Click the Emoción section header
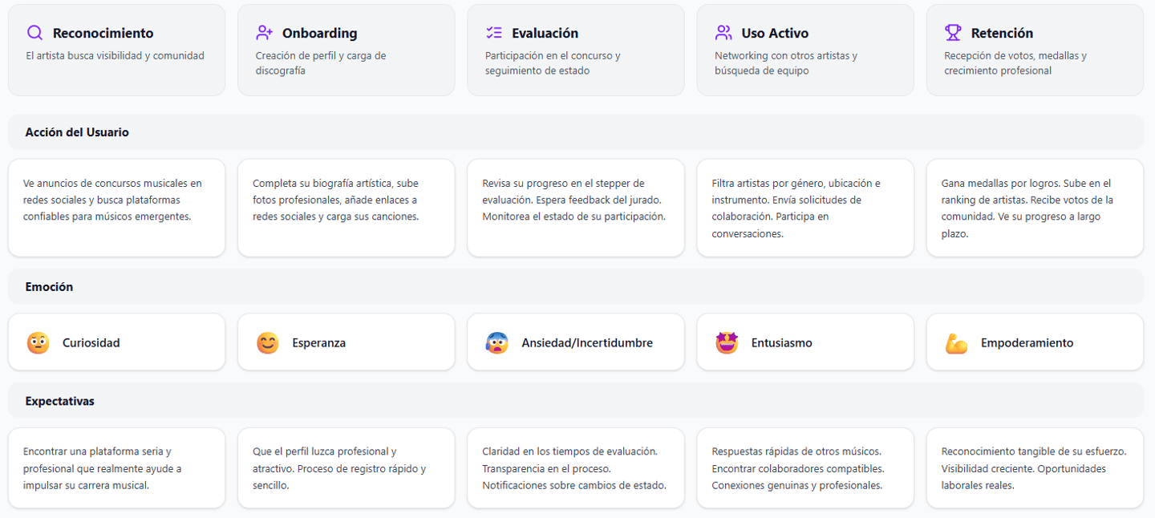 [49, 287]
